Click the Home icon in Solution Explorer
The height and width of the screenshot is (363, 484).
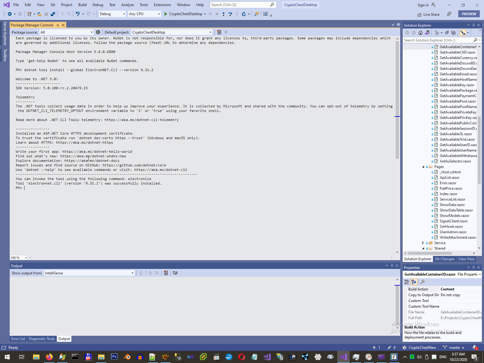420,33
